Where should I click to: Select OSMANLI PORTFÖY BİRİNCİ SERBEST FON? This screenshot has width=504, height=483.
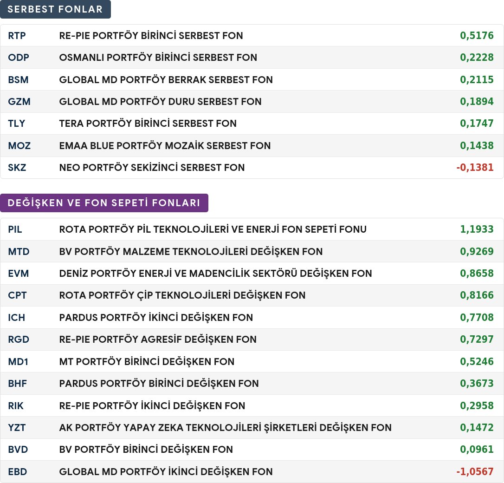tap(158, 58)
